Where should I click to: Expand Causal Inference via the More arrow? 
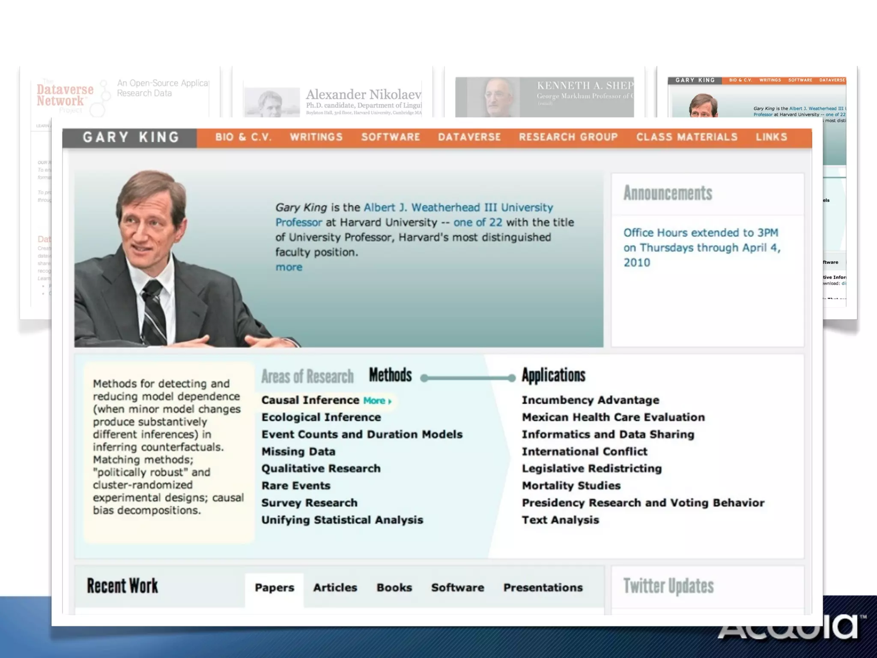tap(377, 401)
